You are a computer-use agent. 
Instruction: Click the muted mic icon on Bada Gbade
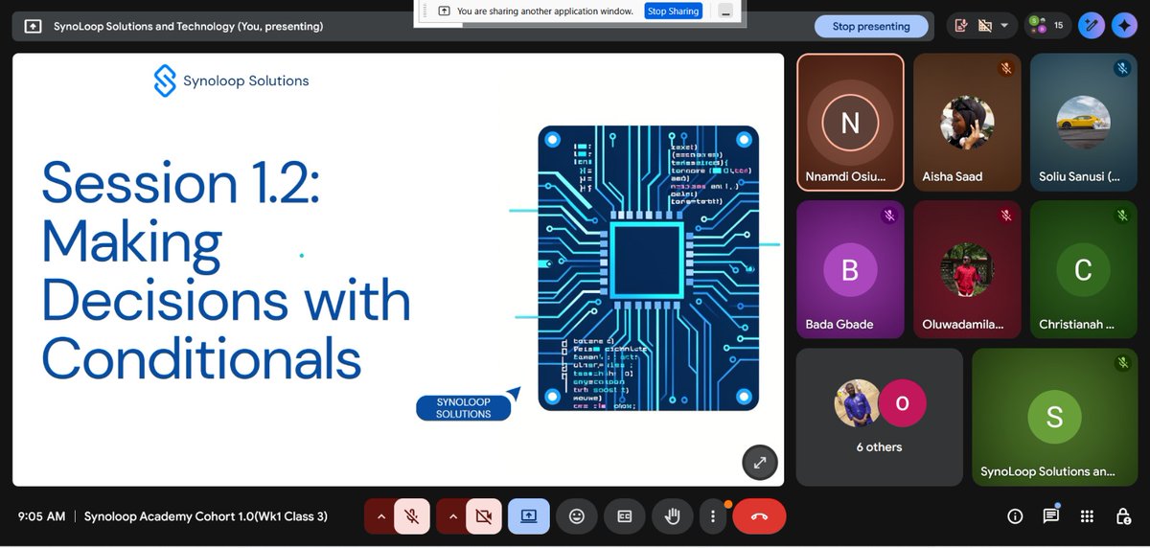tap(888, 216)
